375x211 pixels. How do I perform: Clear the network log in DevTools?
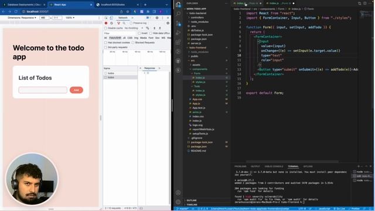(111, 23)
